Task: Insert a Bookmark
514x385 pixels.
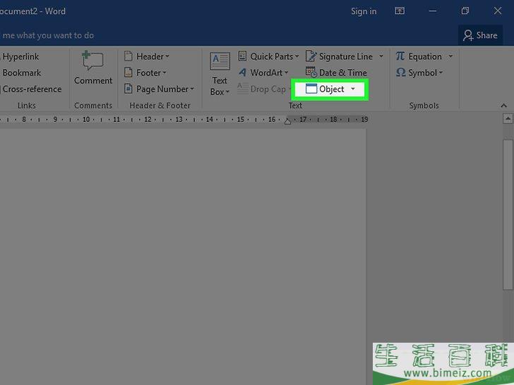Action: click(x=21, y=73)
